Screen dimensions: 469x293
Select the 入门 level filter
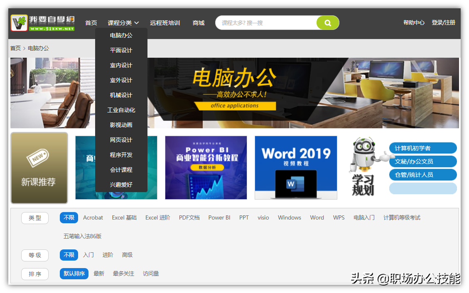(88, 255)
